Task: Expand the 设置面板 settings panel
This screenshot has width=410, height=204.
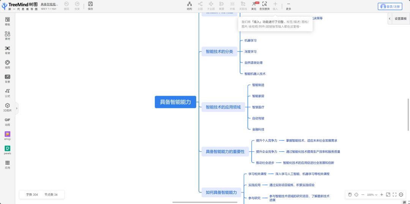Action: tap(399, 19)
